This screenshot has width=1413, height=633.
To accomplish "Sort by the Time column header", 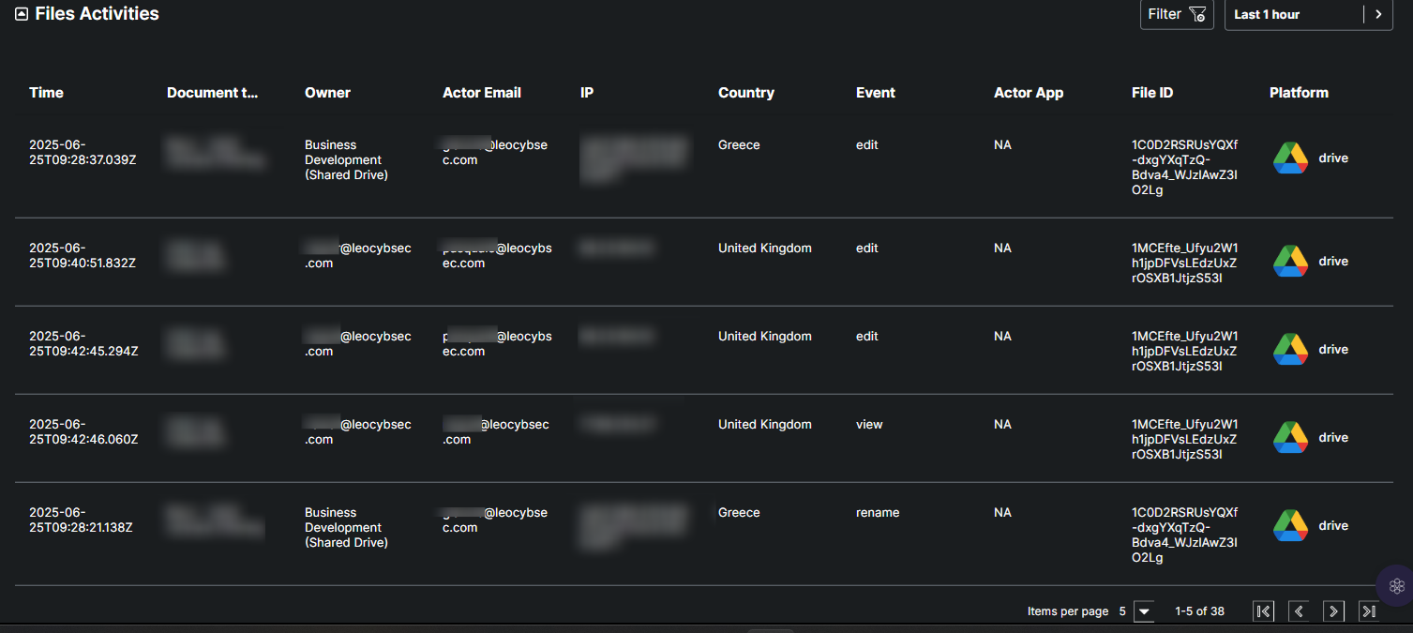I will click(46, 93).
